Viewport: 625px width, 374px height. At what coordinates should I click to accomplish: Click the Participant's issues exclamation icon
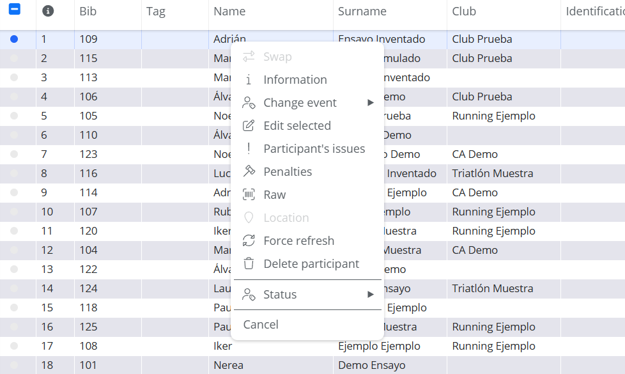(249, 149)
